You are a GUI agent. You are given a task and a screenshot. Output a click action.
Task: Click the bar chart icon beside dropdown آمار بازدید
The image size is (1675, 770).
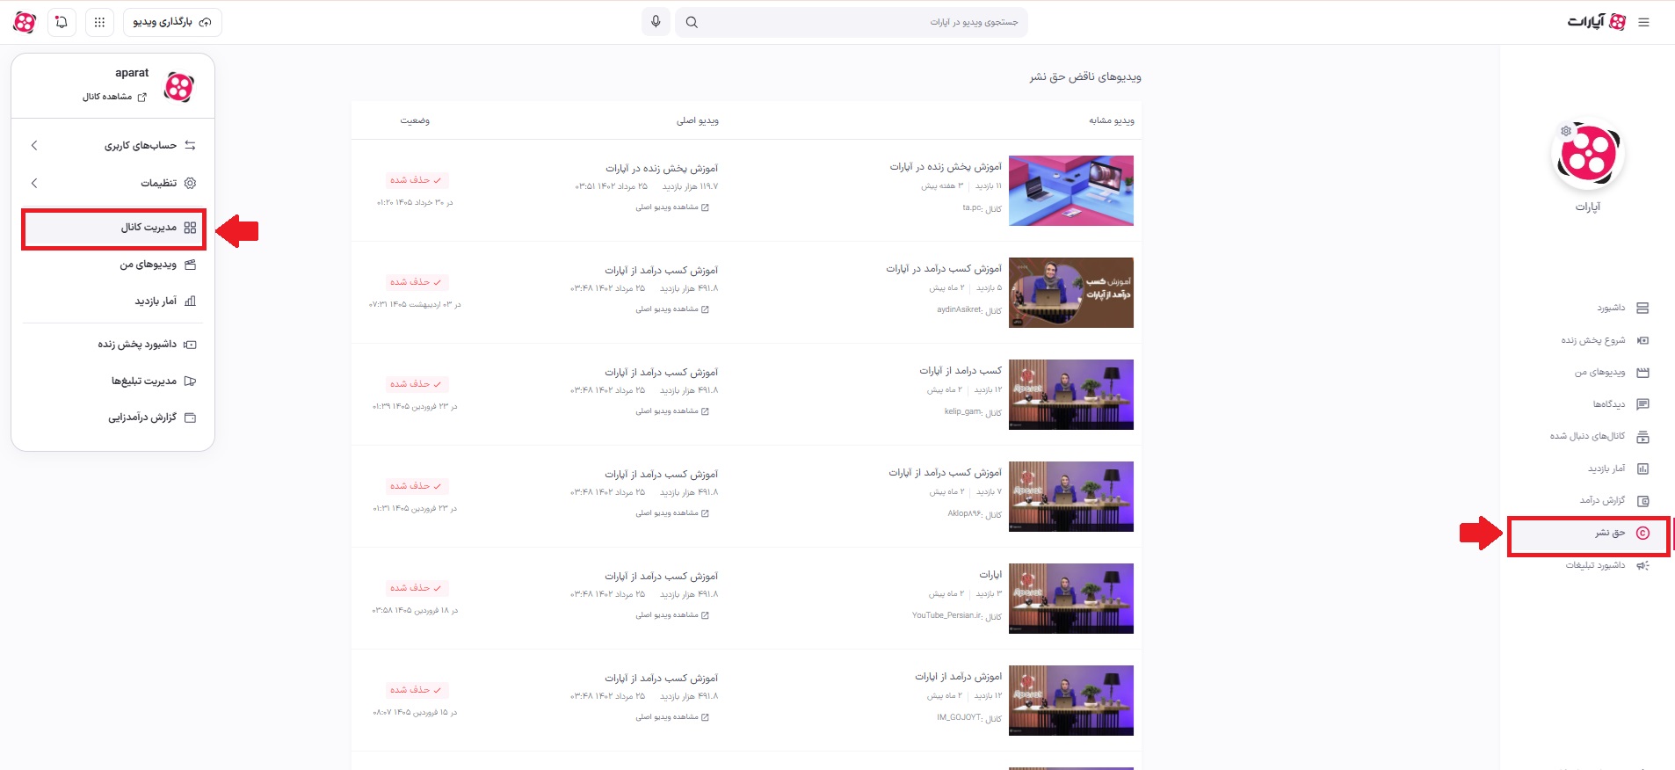[190, 301]
